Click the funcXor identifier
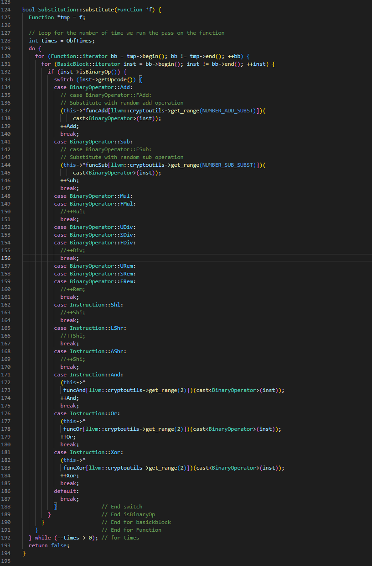 (x=74, y=468)
